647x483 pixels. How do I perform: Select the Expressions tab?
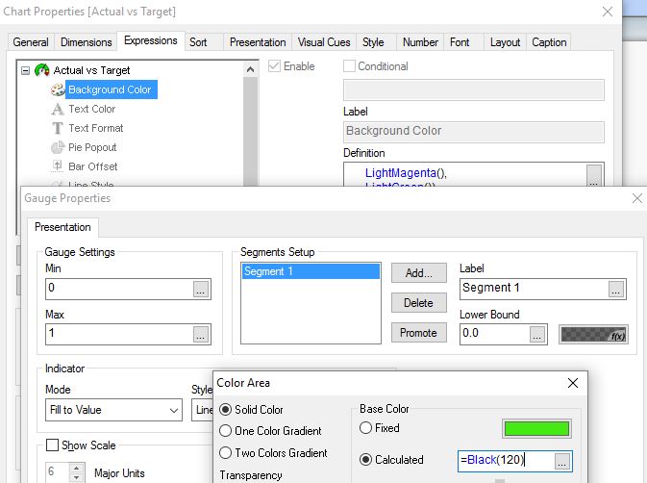[151, 40]
